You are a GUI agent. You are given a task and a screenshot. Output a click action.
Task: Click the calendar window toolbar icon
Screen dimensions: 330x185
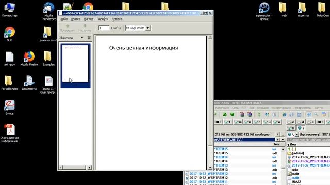pyautogui.click(x=324, y=114)
